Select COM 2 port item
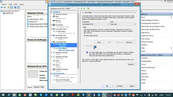The height and width of the screenshot is (97, 173). (x=58, y=65)
